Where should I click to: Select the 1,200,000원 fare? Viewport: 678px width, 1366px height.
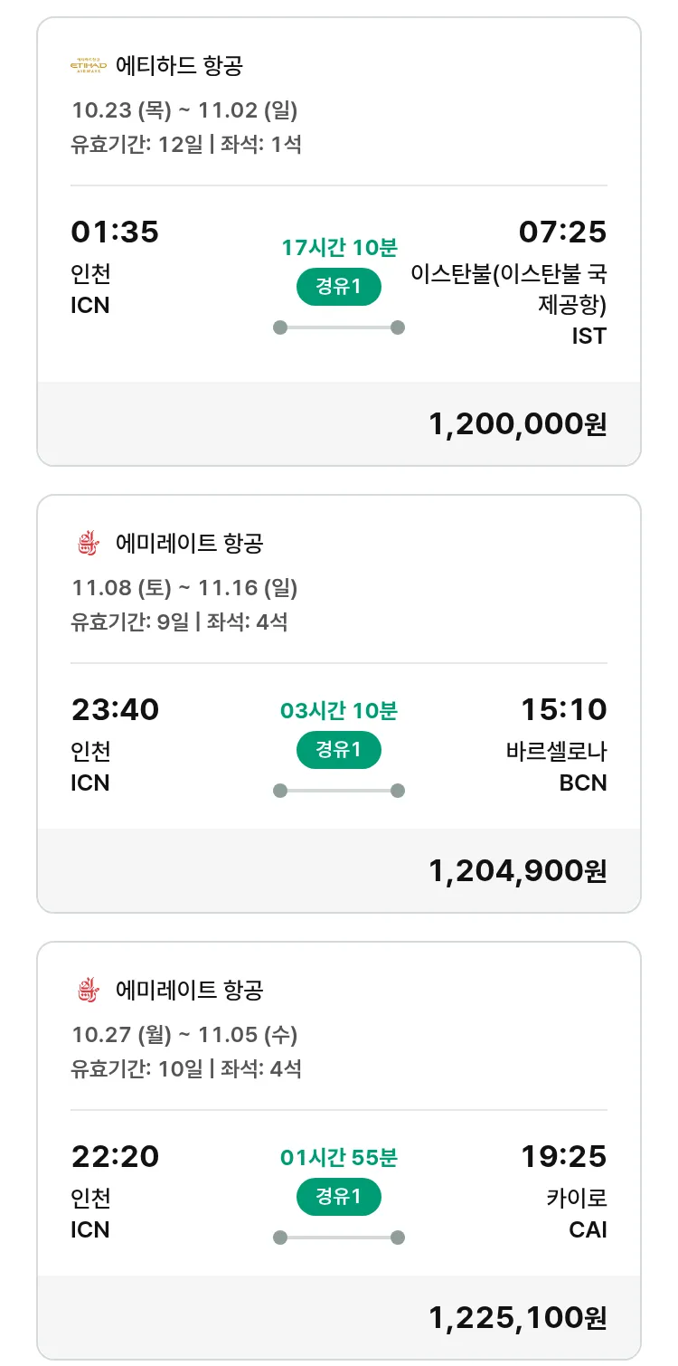point(517,424)
